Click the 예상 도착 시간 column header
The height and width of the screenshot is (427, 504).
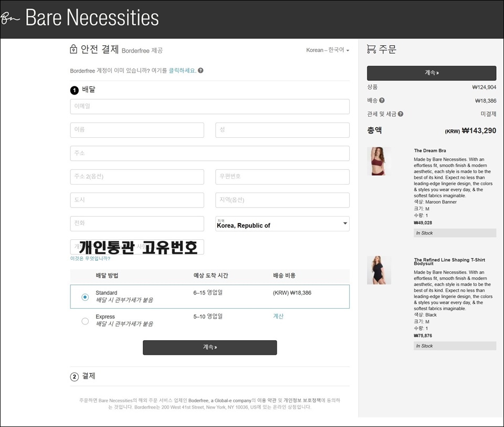pyautogui.click(x=211, y=276)
